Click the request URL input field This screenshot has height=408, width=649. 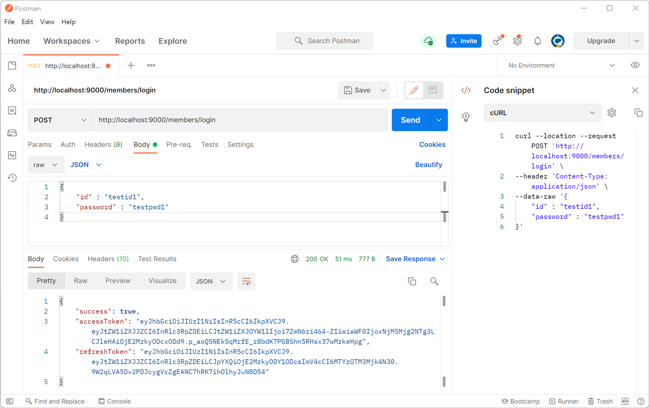(240, 120)
